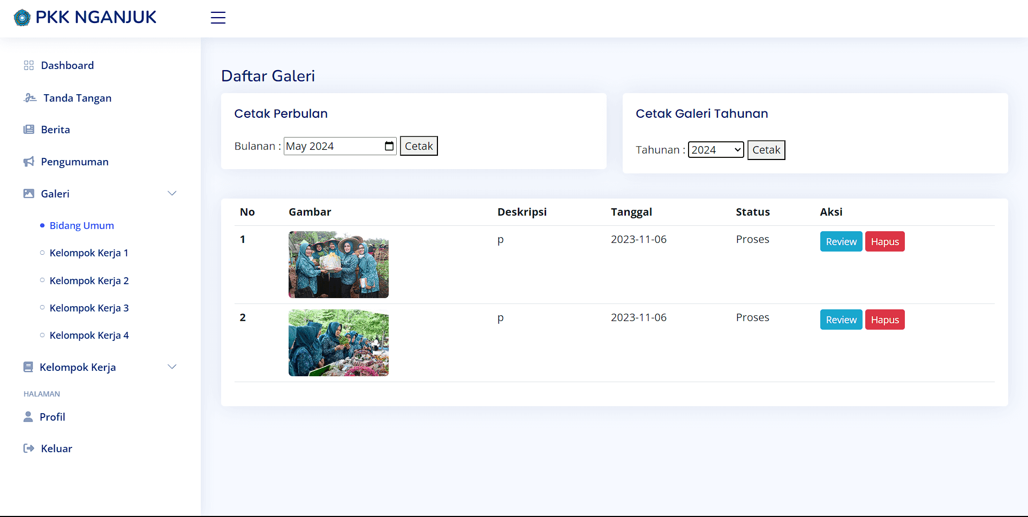Viewport: 1028px width, 517px height.
Task: Click the Keluar logout icon
Action: pyautogui.click(x=29, y=448)
